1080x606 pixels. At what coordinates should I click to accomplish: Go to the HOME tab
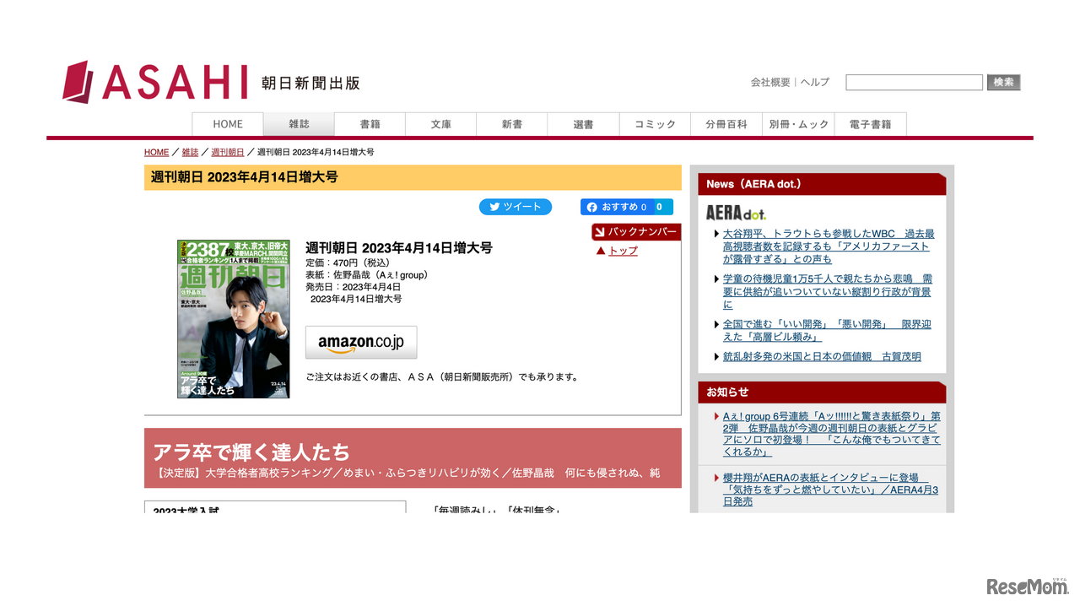(228, 124)
